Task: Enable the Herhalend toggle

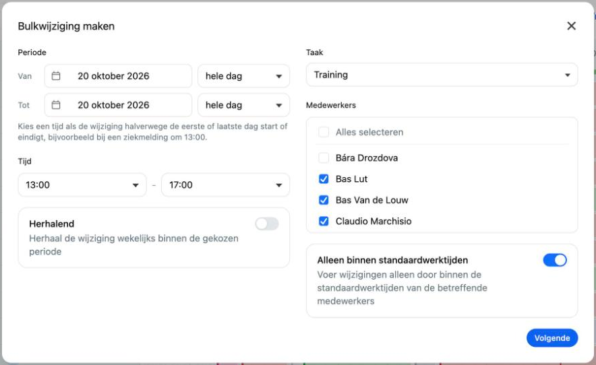Action: click(x=267, y=224)
